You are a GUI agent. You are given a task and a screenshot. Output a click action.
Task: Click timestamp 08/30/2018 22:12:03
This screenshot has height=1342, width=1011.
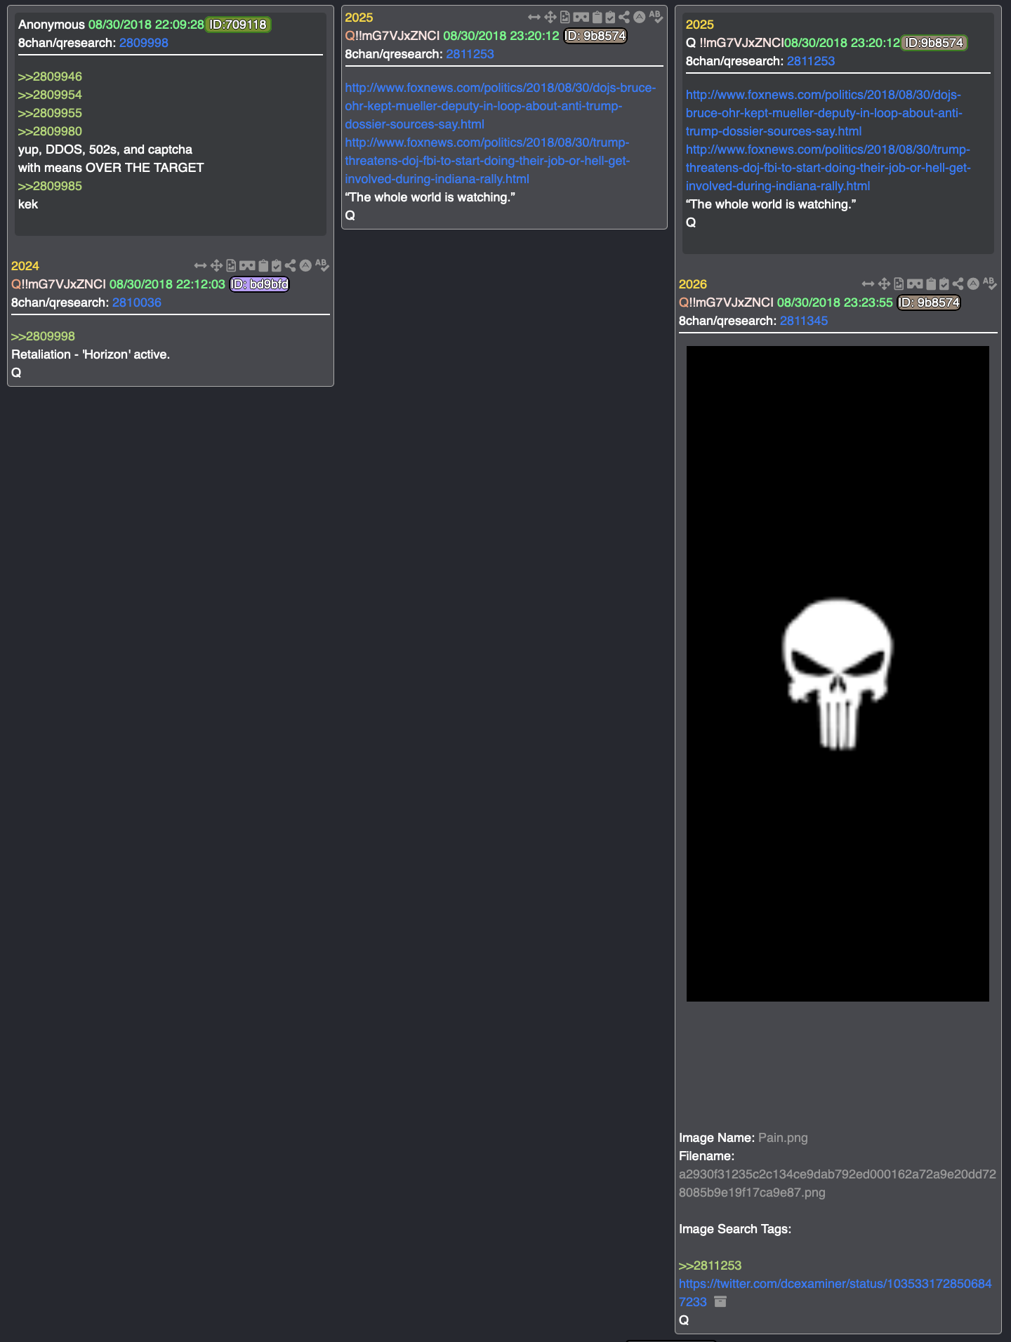point(167,284)
